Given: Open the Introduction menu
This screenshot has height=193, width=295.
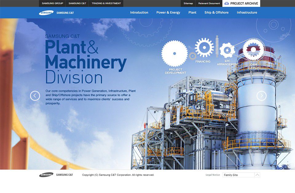Looking at the screenshot, I should tap(139, 13).
